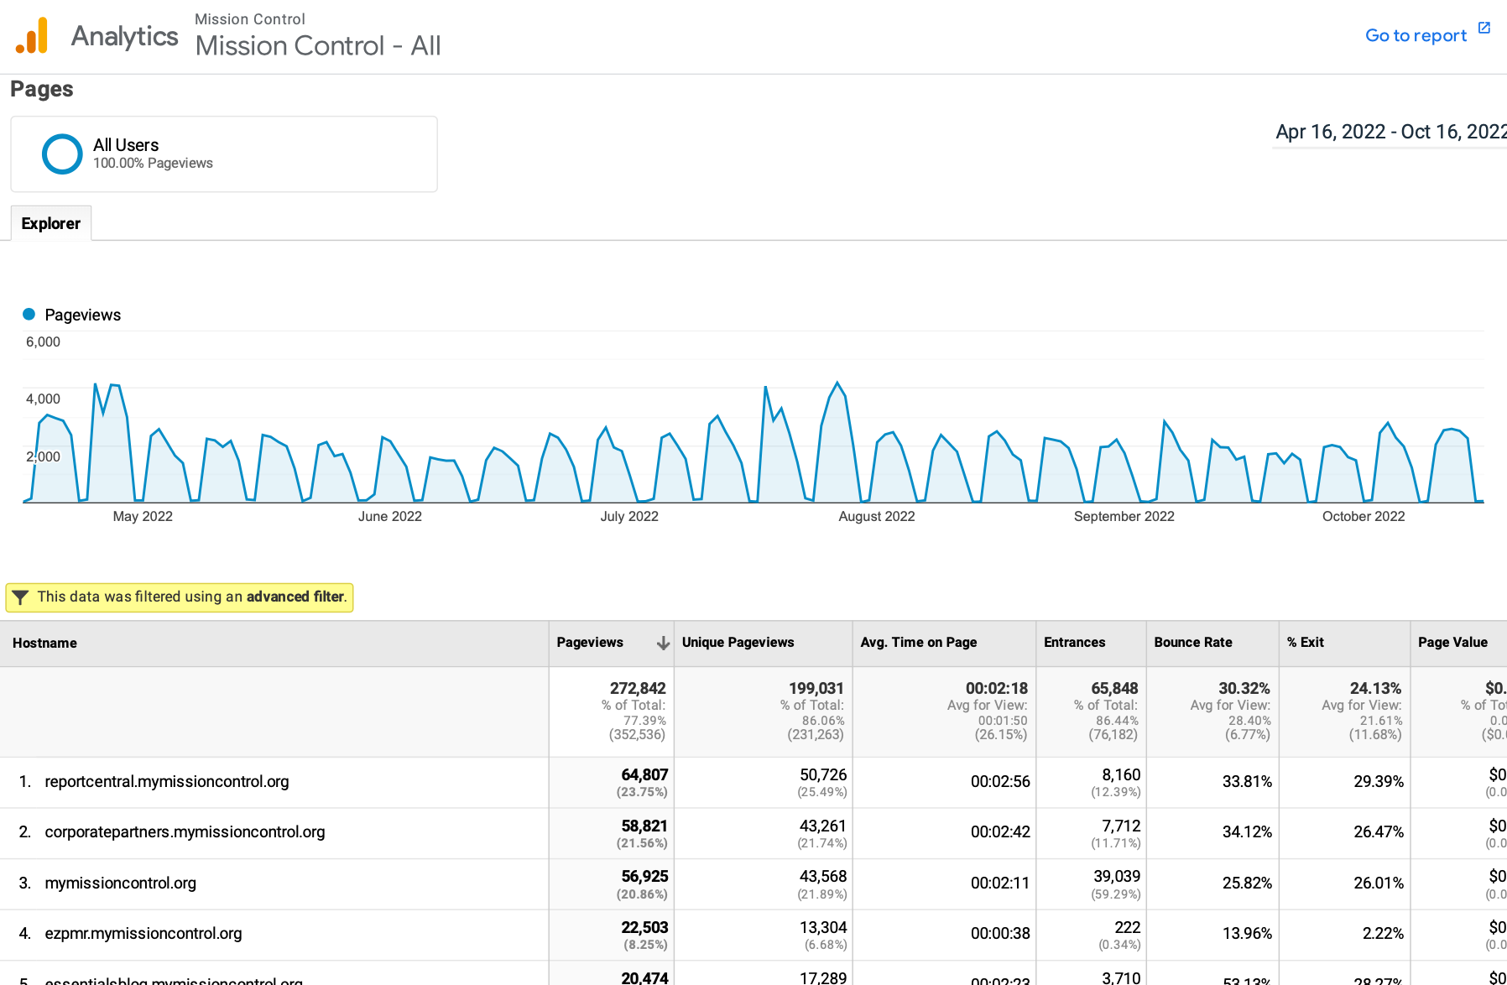Click the Pageviews chart legend label
Viewport: 1507px width, 985px height.
click(82, 315)
